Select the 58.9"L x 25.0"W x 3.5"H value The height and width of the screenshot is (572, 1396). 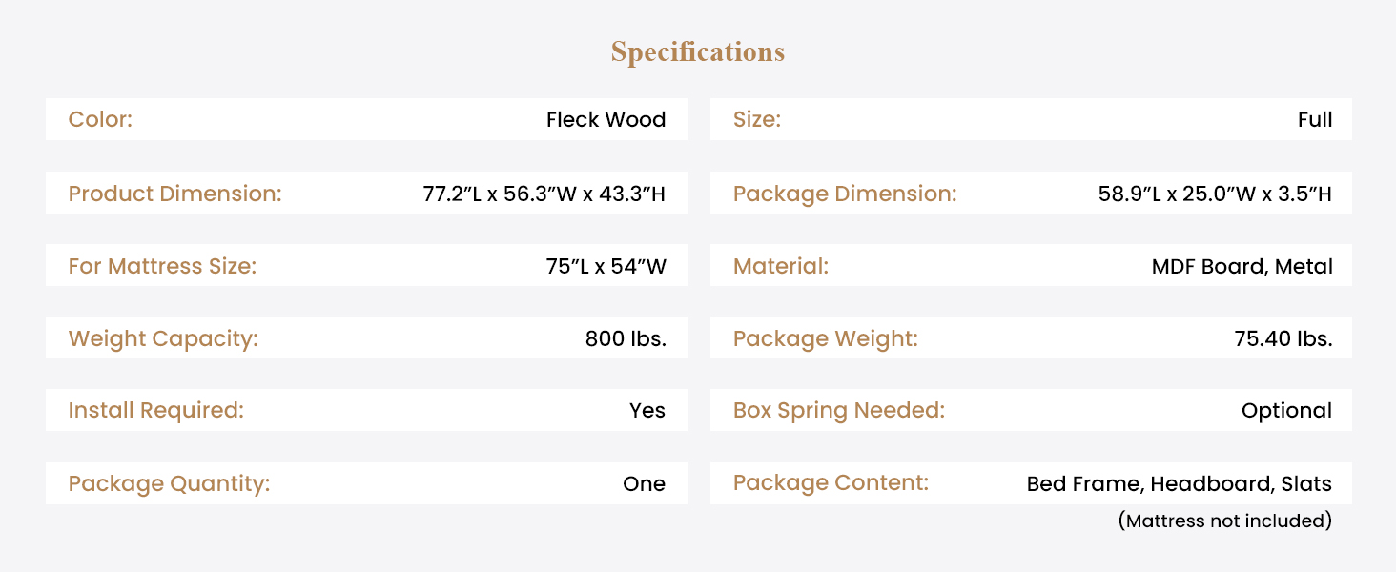point(1215,194)
